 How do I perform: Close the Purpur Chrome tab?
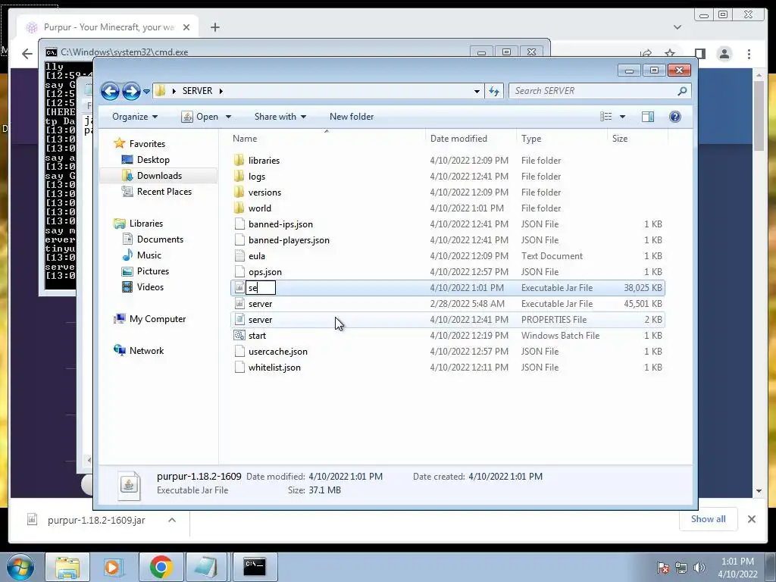click(x=186, y=27)
